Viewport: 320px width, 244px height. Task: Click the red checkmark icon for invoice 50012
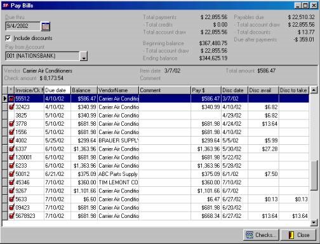click(x=11, y=174)
